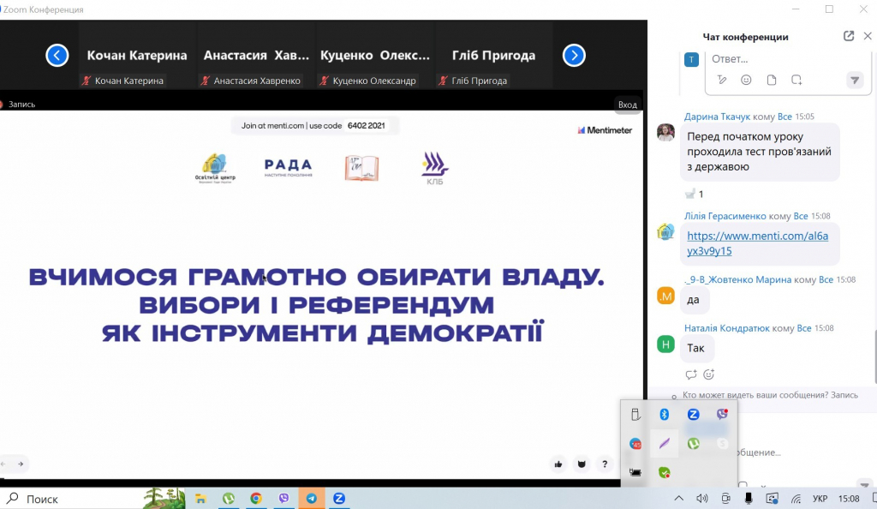
Task: Select Анастасия Хавренко participant tile
Action: (256, 56)
